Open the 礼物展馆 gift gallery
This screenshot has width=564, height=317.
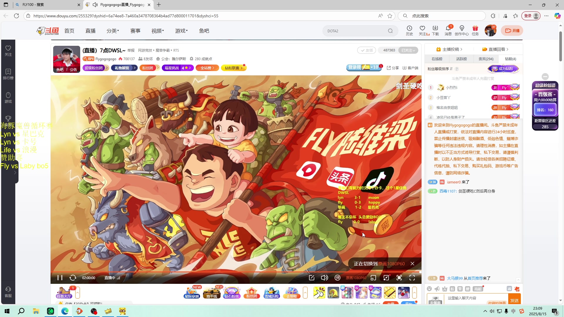coord(124,68)
